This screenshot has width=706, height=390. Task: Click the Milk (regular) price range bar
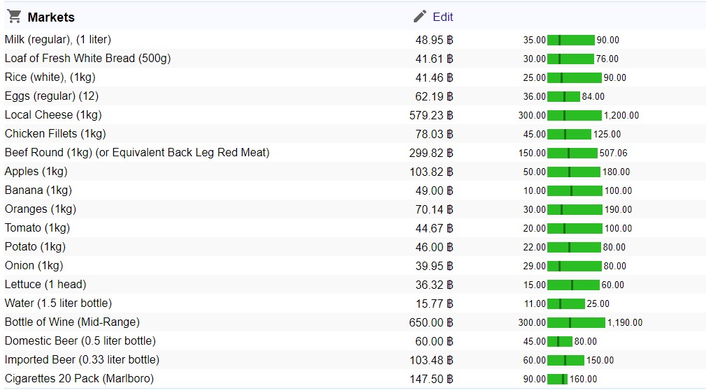(570, 40)
